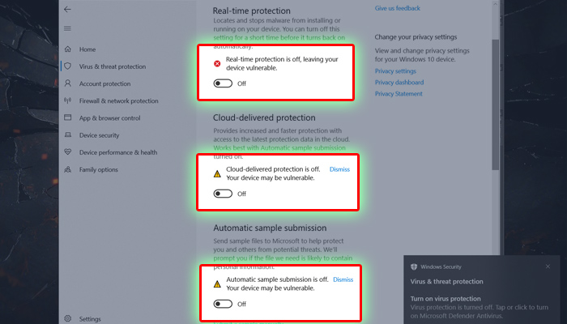This screenshot has width=567, height=324.
Task: Enable the Cloud-delivered protection toggle
Action: pyautogui.click(x=223, y=194)
